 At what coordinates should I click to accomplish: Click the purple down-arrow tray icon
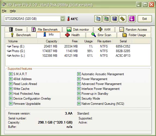(x=132, y=19)
